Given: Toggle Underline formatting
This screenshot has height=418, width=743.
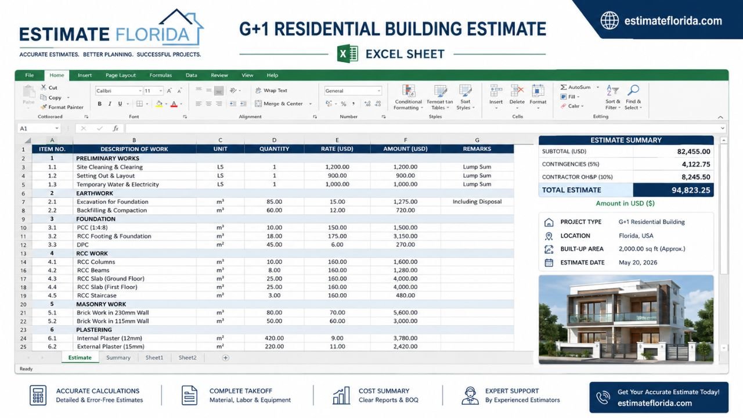Looking at the screenshot, I should tap(120, 104).
